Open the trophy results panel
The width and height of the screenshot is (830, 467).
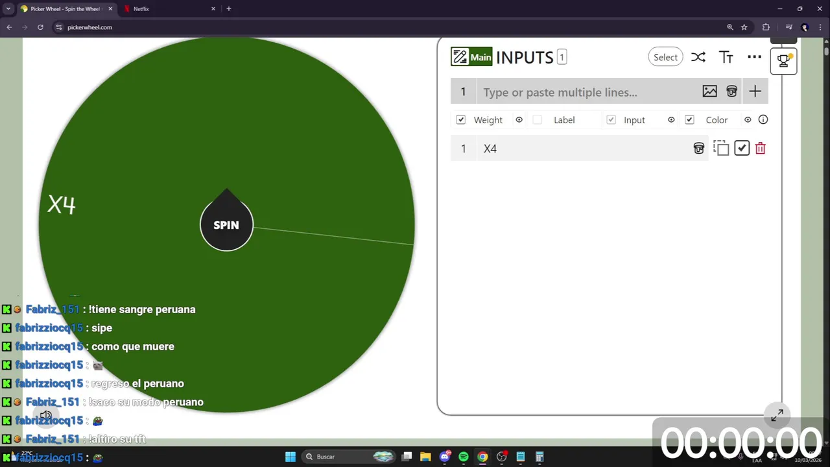tap(783, 61)
